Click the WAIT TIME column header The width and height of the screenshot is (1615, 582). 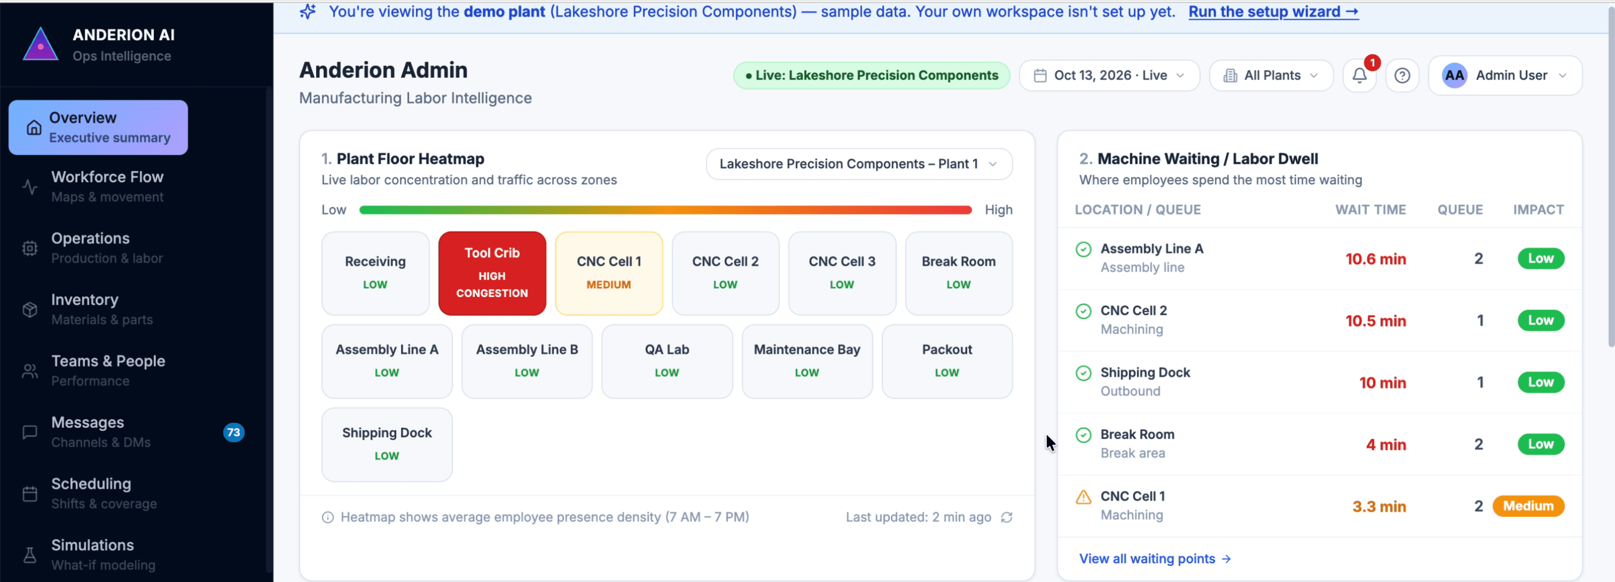click(1370, 210)
